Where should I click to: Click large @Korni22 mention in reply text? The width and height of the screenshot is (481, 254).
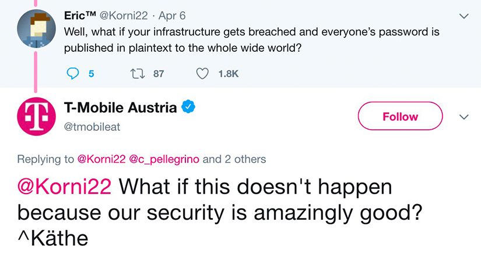pos(64,187)
